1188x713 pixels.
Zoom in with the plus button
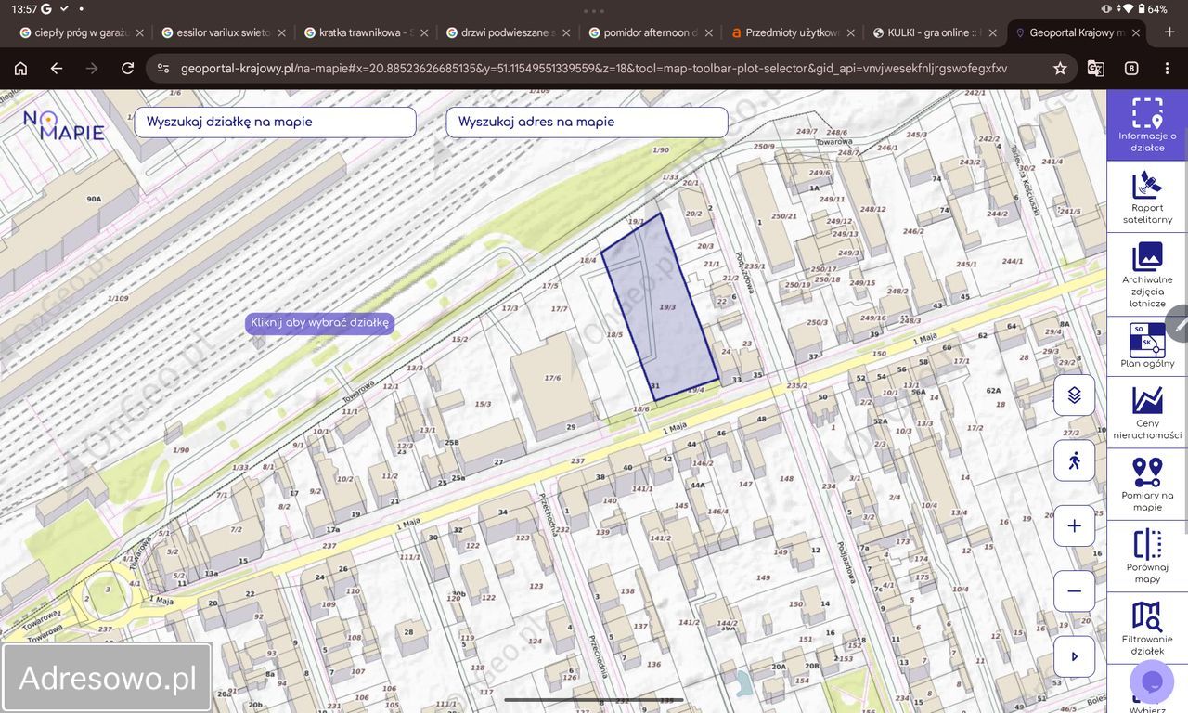[1074, 525]
